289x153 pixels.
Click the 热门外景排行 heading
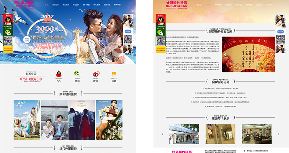68,148
